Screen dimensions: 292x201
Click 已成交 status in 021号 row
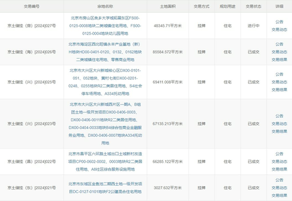point(253,188)
